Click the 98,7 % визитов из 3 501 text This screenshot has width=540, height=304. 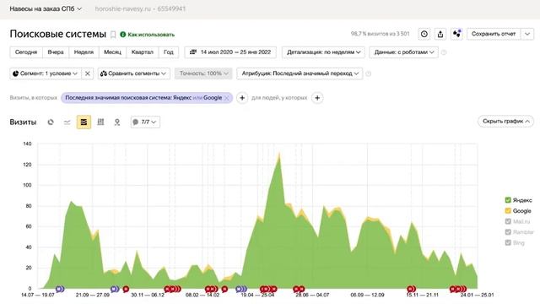click(x=381, y=34)
